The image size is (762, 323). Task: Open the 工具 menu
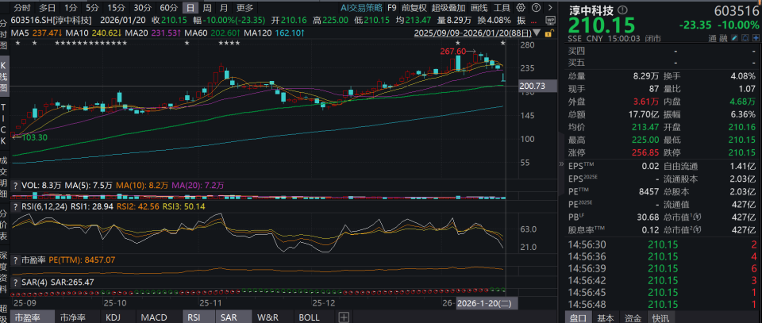pos(502,8)
